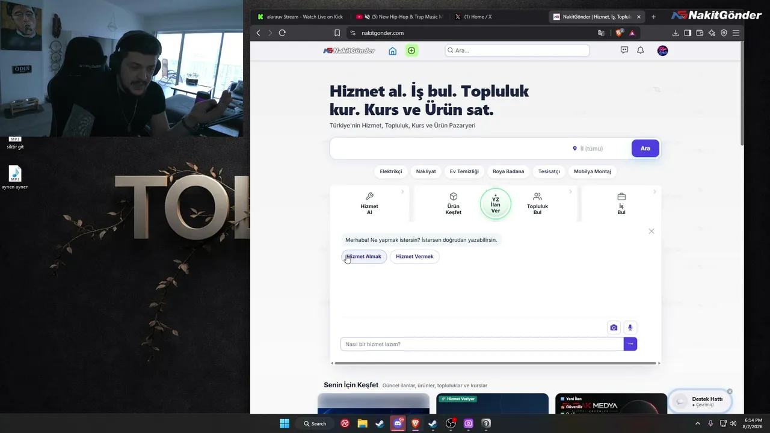Open the messages chat icon in header
Viewport: 770px width, 433px height.
point(624,51)
